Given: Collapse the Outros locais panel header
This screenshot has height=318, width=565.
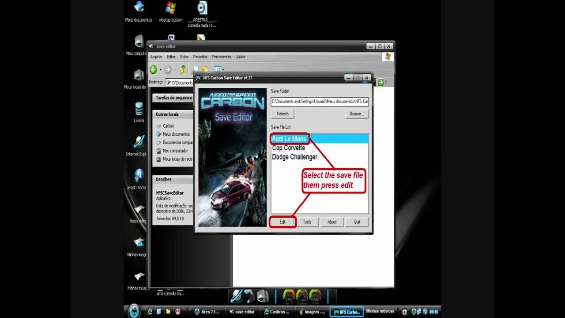Looking at the screenshot, I should pyautogui.click(x=173, y=114).
